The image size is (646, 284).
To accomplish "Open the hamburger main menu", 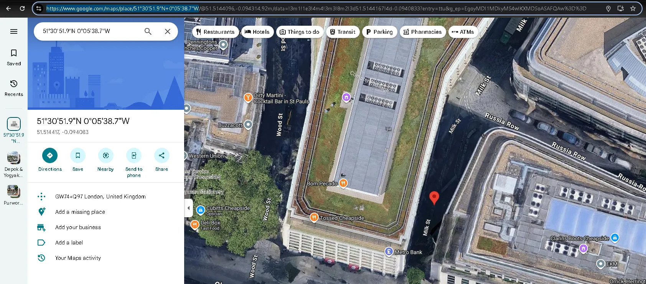I will click(x=14, y=31).
